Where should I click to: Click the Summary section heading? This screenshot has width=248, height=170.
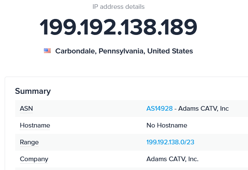click(33, 91)
